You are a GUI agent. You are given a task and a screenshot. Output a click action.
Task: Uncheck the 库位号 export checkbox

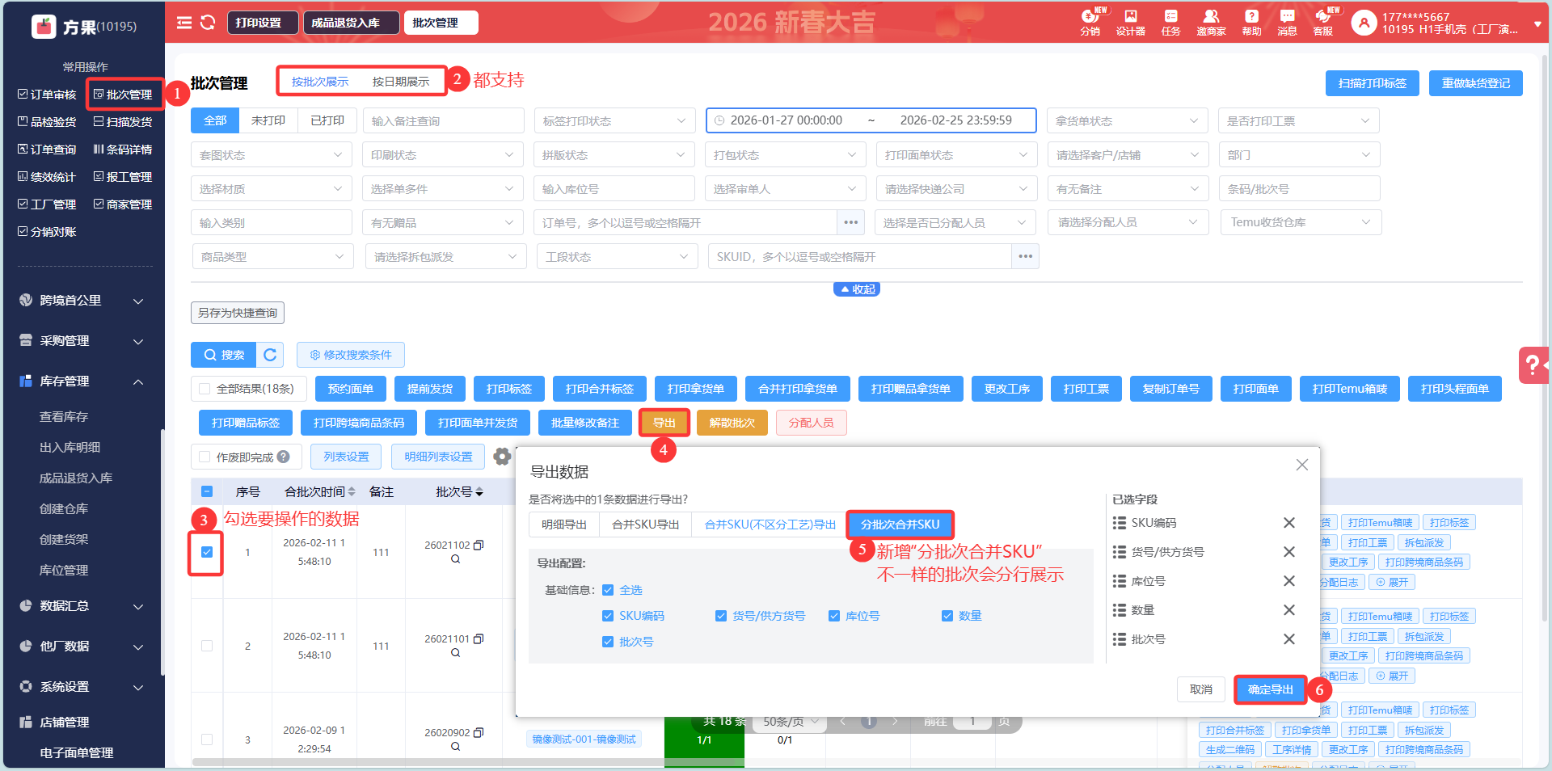(834, 616)
